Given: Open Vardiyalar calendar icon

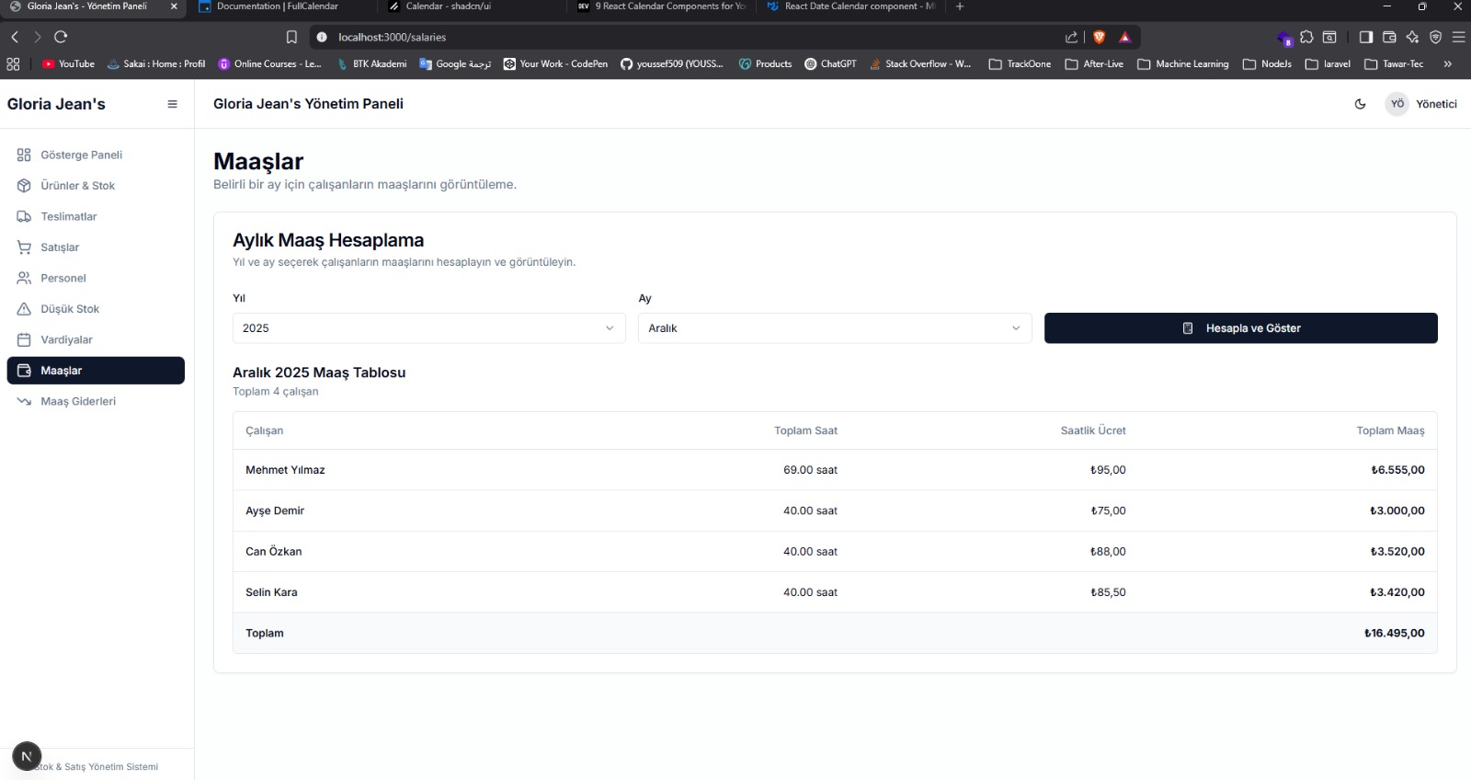Looking at the screenshot, I should coord(24,339).
